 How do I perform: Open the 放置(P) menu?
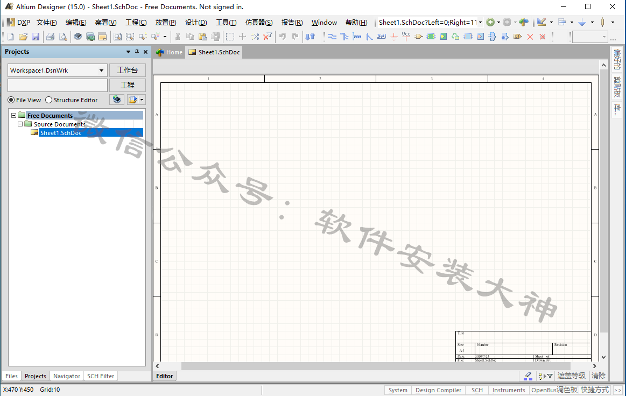pyautogui.click(x=166, y=23)
